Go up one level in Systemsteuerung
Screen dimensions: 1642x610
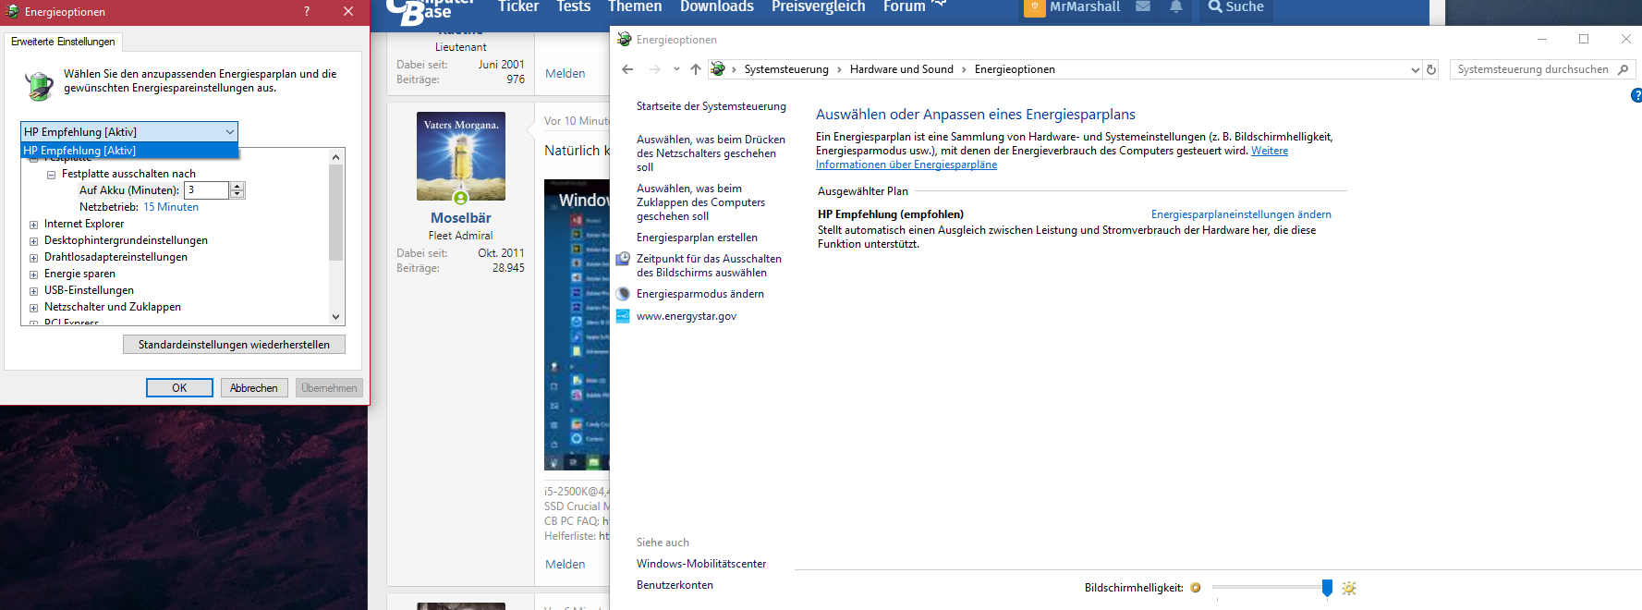[x=696, y=69]
